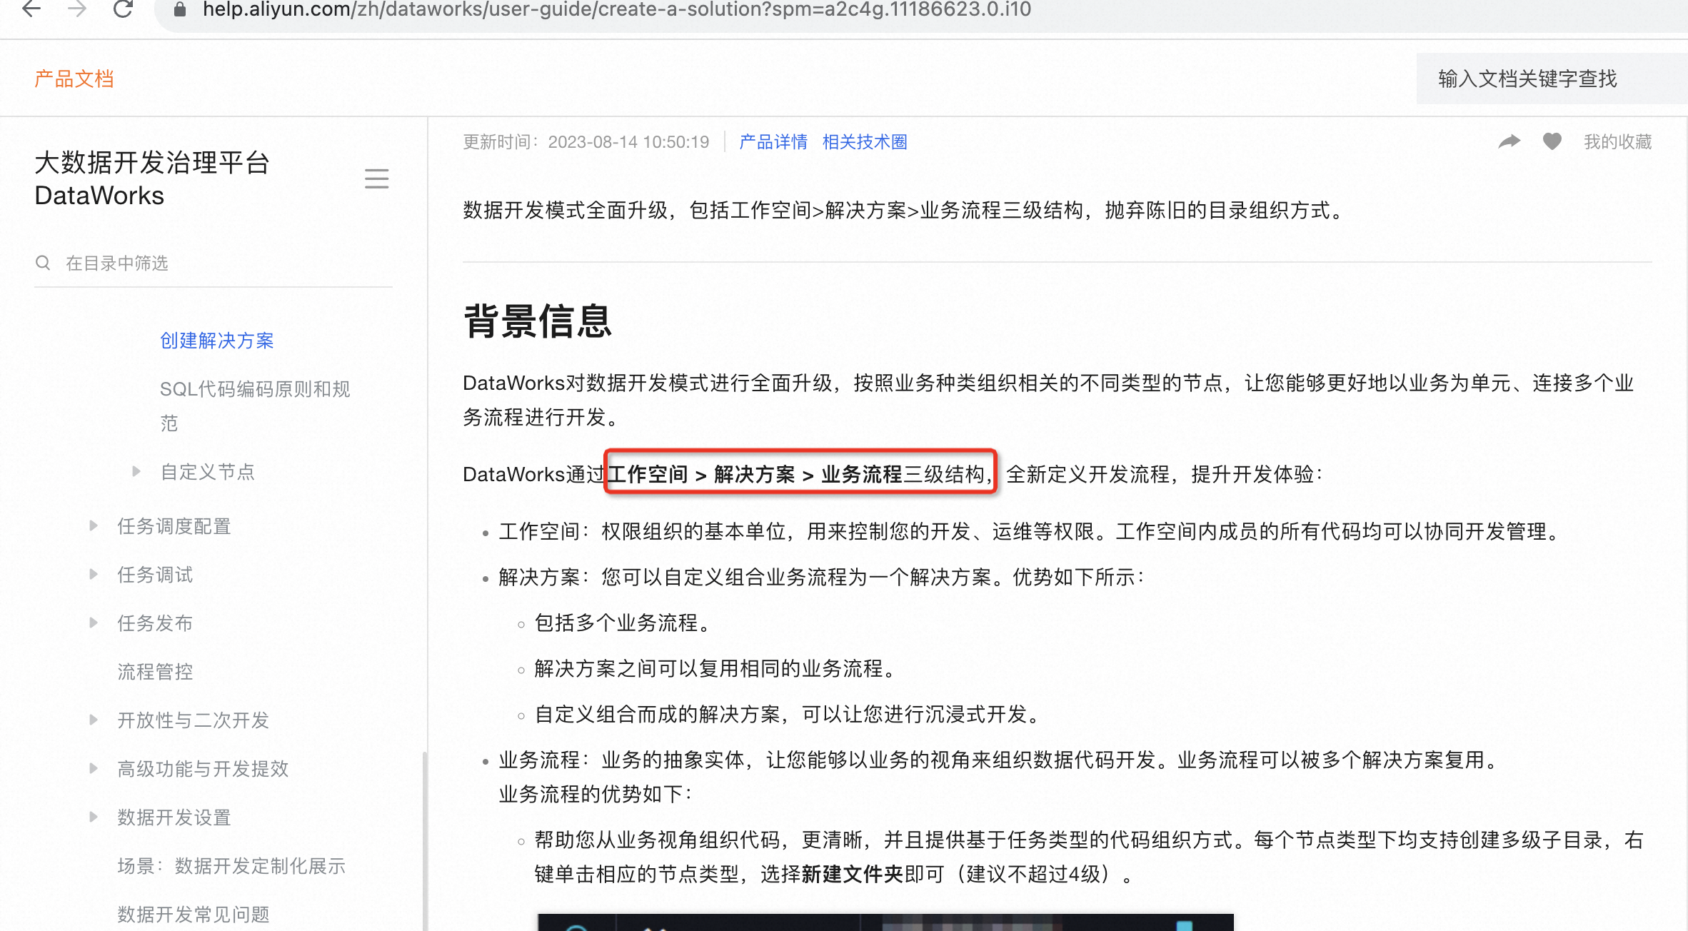Screen dimensions: 1688x931
Task: Expand the 开放性与二次开发 triangle
Action: click(x=93, y=720)
